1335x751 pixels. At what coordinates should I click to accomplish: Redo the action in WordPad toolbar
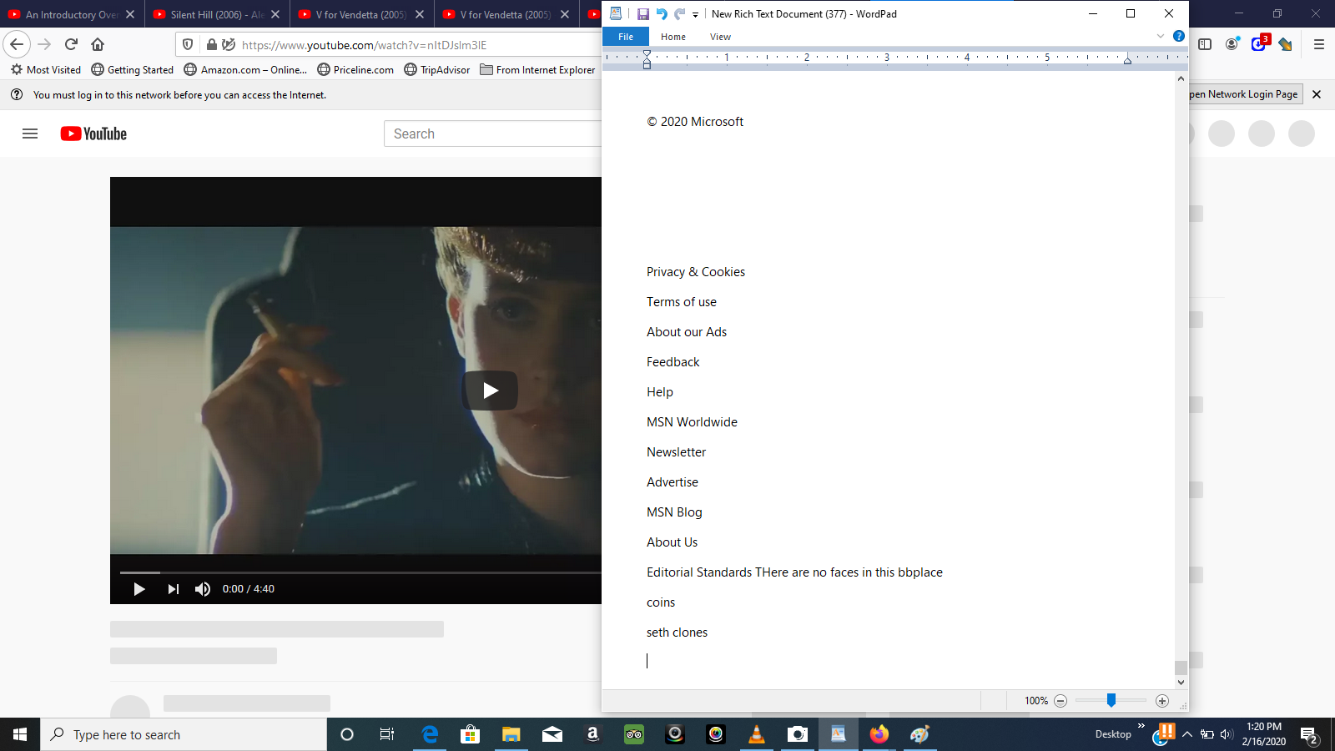(680, 14)
